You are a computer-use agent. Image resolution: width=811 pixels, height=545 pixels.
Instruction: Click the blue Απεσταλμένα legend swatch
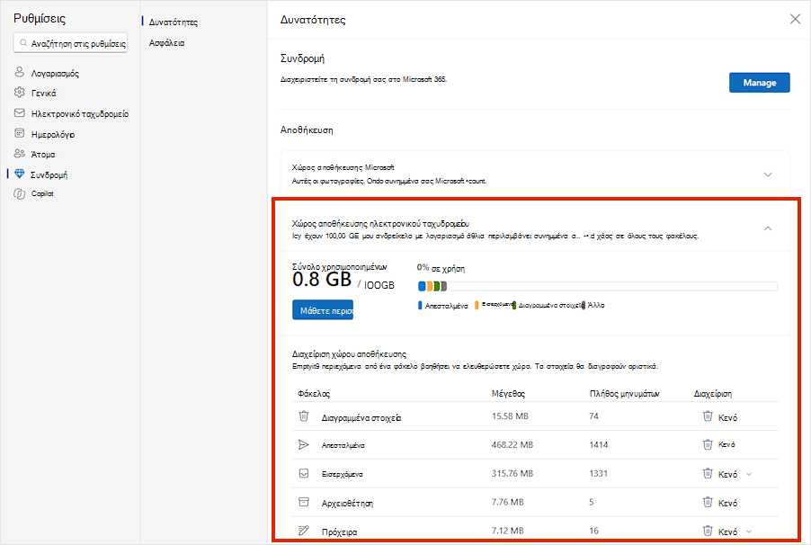[x=420, y=306]
